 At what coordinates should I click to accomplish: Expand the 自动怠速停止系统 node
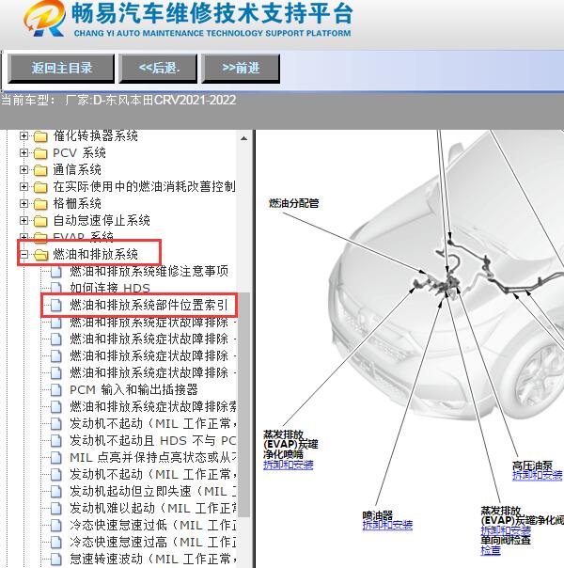pos(23,220)
